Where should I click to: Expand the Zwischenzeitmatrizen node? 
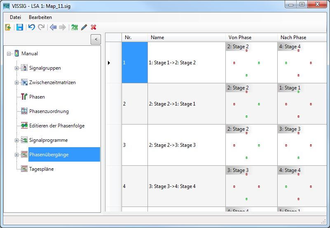17,82
